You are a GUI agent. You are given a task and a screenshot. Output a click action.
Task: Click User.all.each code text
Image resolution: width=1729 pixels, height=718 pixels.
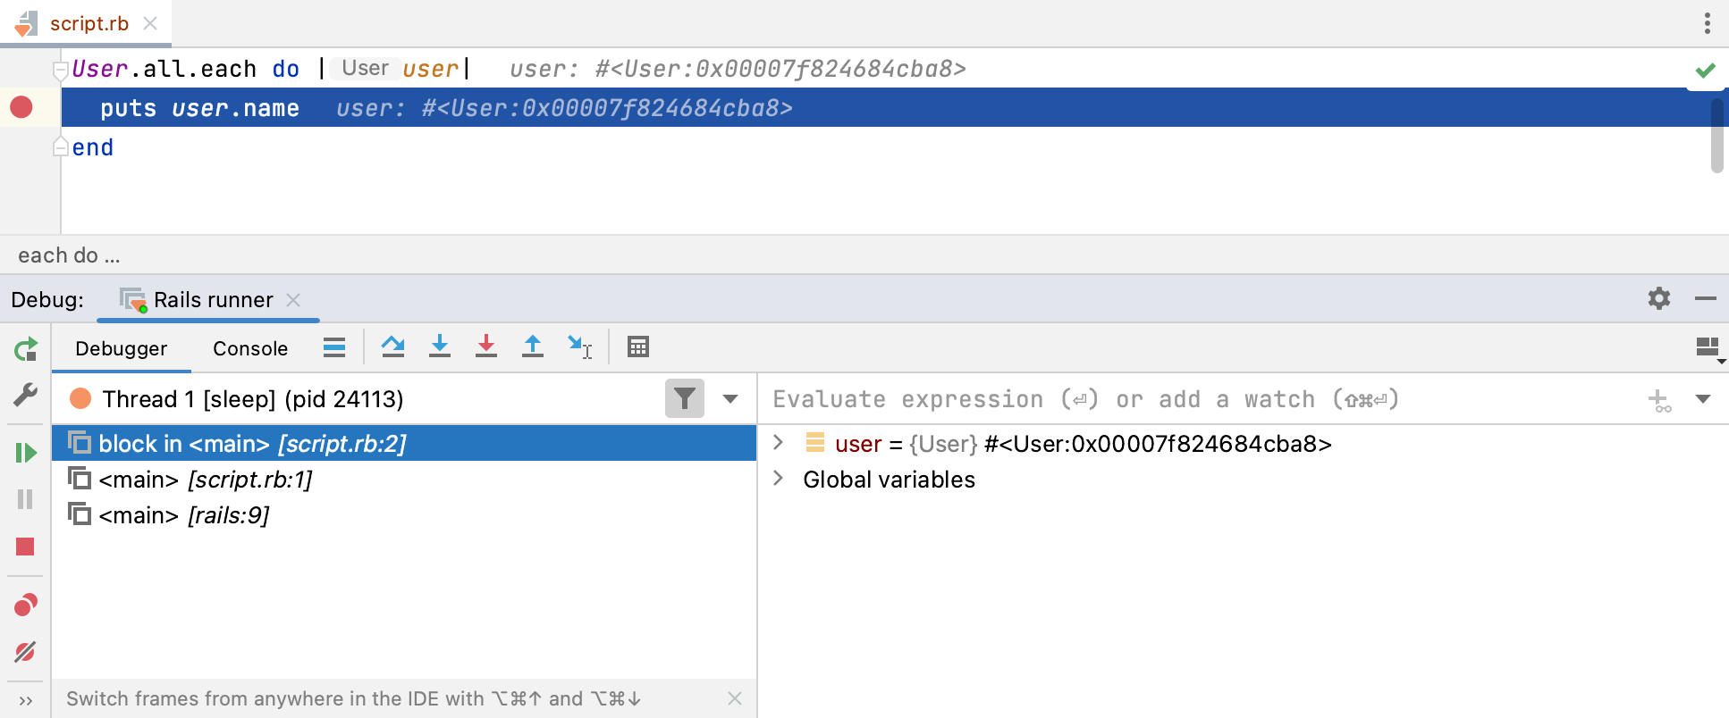pos(164,69)
